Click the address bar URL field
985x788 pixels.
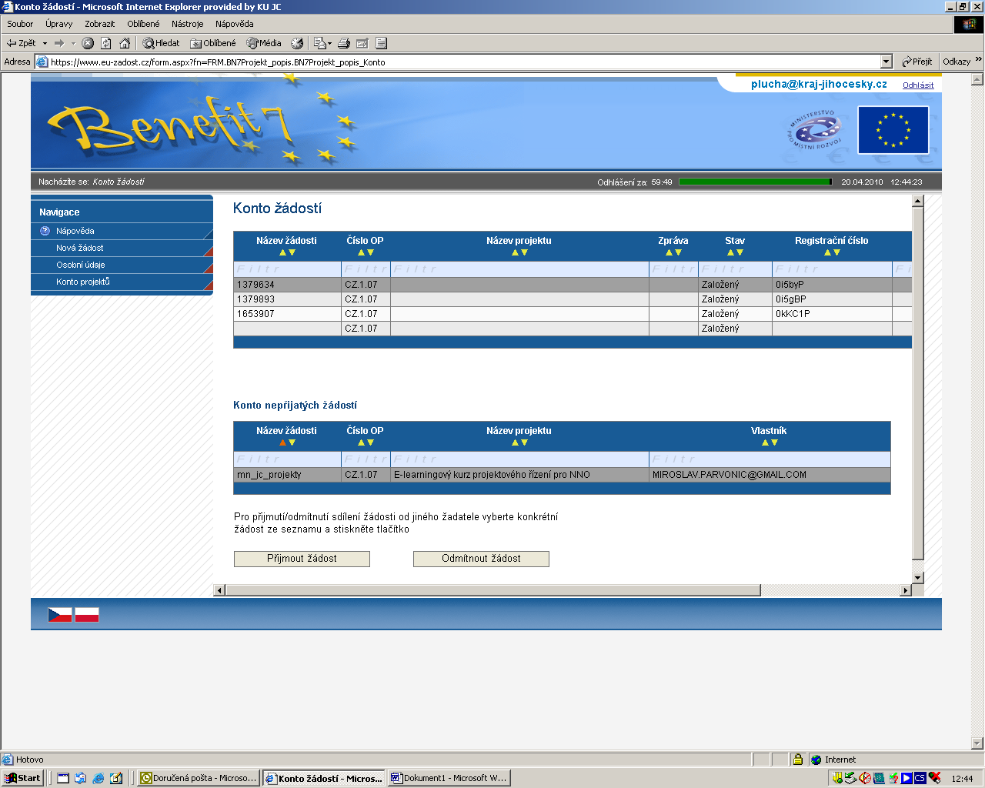(x=457, y=62)
